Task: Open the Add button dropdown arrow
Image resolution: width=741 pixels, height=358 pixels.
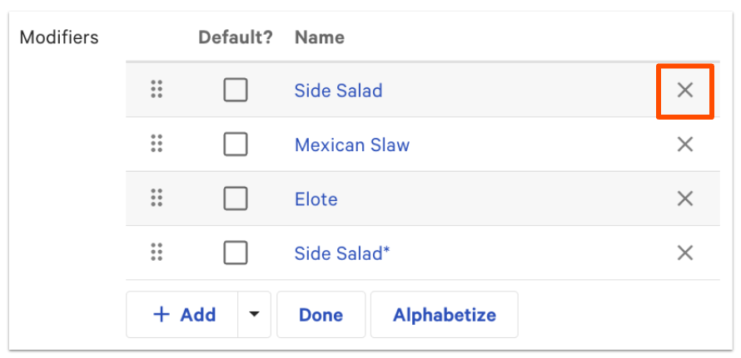Action: click(x=254, y=315)
